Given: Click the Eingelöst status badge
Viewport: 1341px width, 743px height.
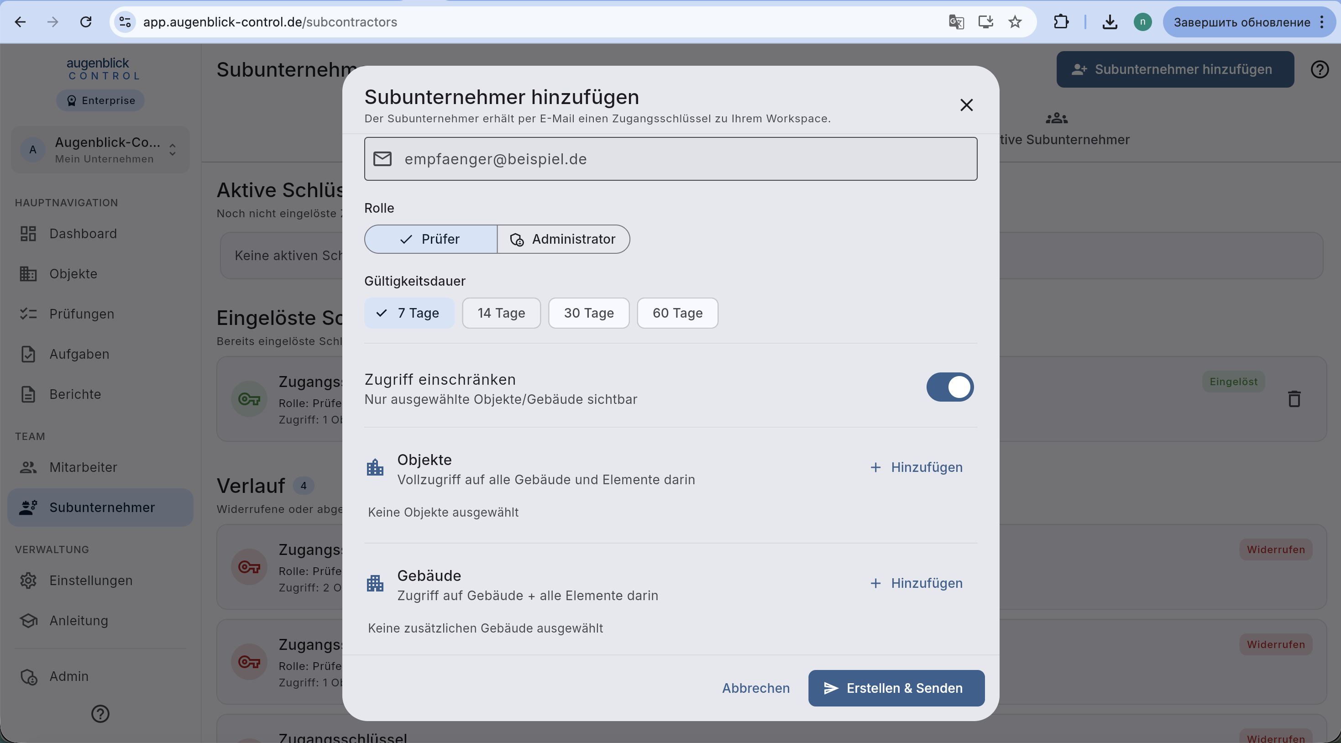Looking at the screenshot, I should [x=1233, y=382].
